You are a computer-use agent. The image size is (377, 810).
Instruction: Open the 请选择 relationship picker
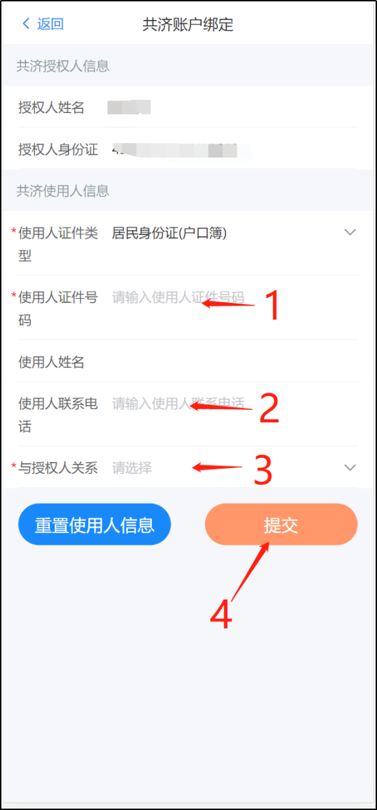(132, 468)
